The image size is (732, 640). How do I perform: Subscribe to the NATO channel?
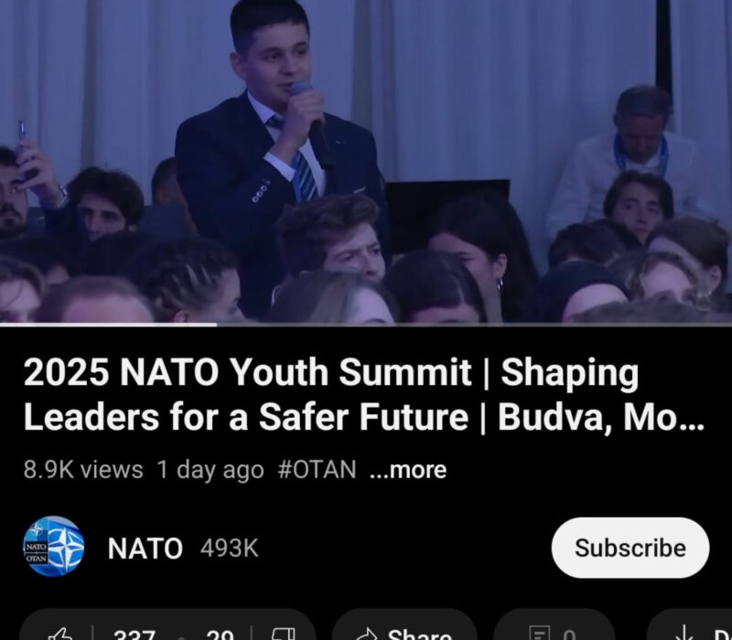click(x=630, y=548)
